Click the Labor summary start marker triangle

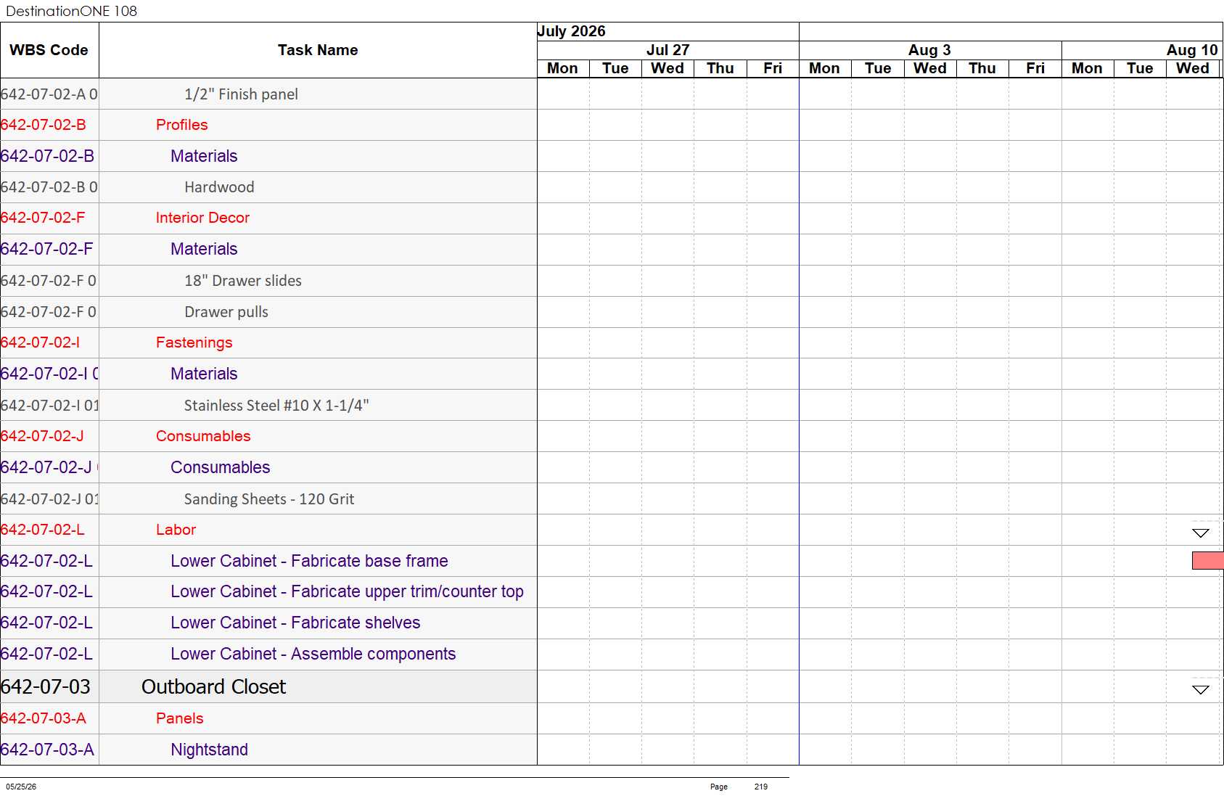point(1201,533)
